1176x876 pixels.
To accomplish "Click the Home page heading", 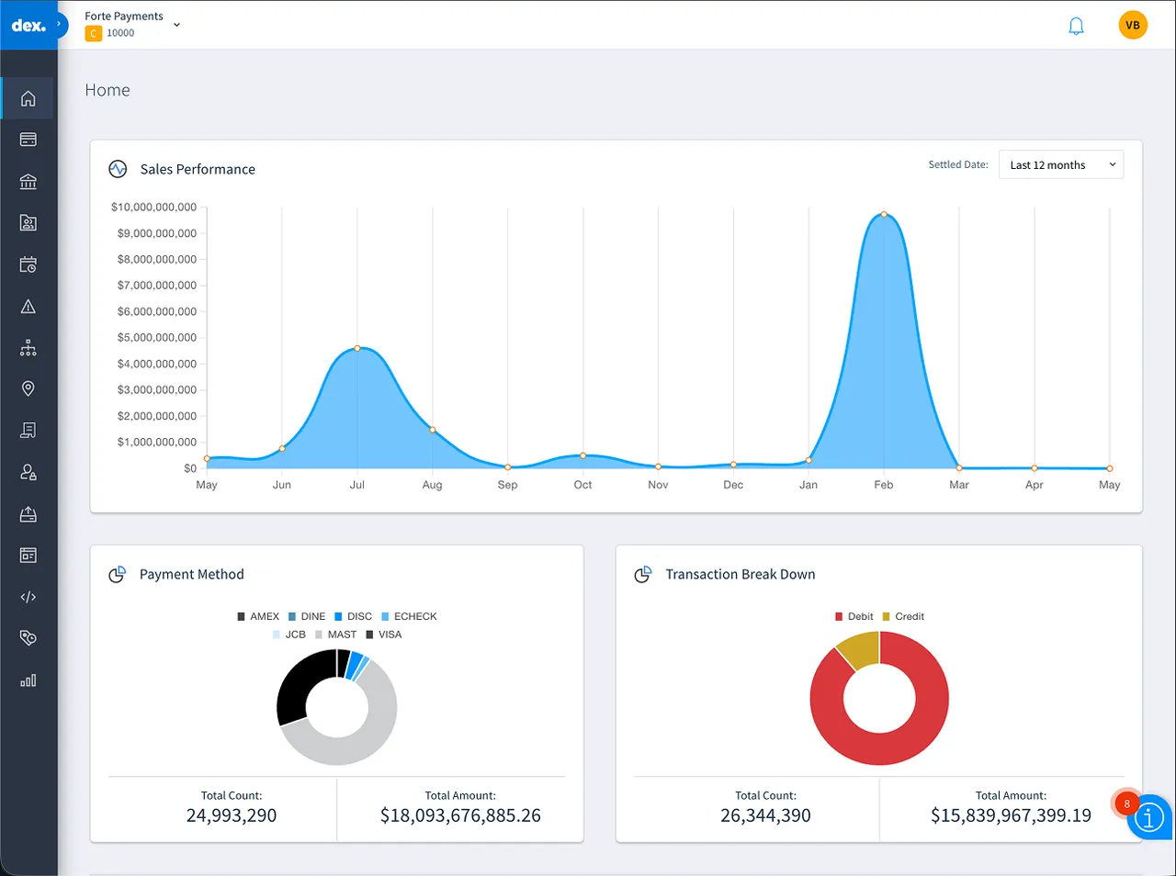I will 107,90.
